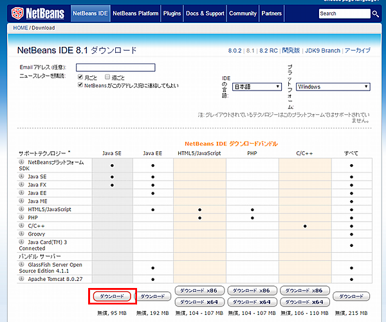
Task: Click the info icon beside Java FX row
Action: 22,184
